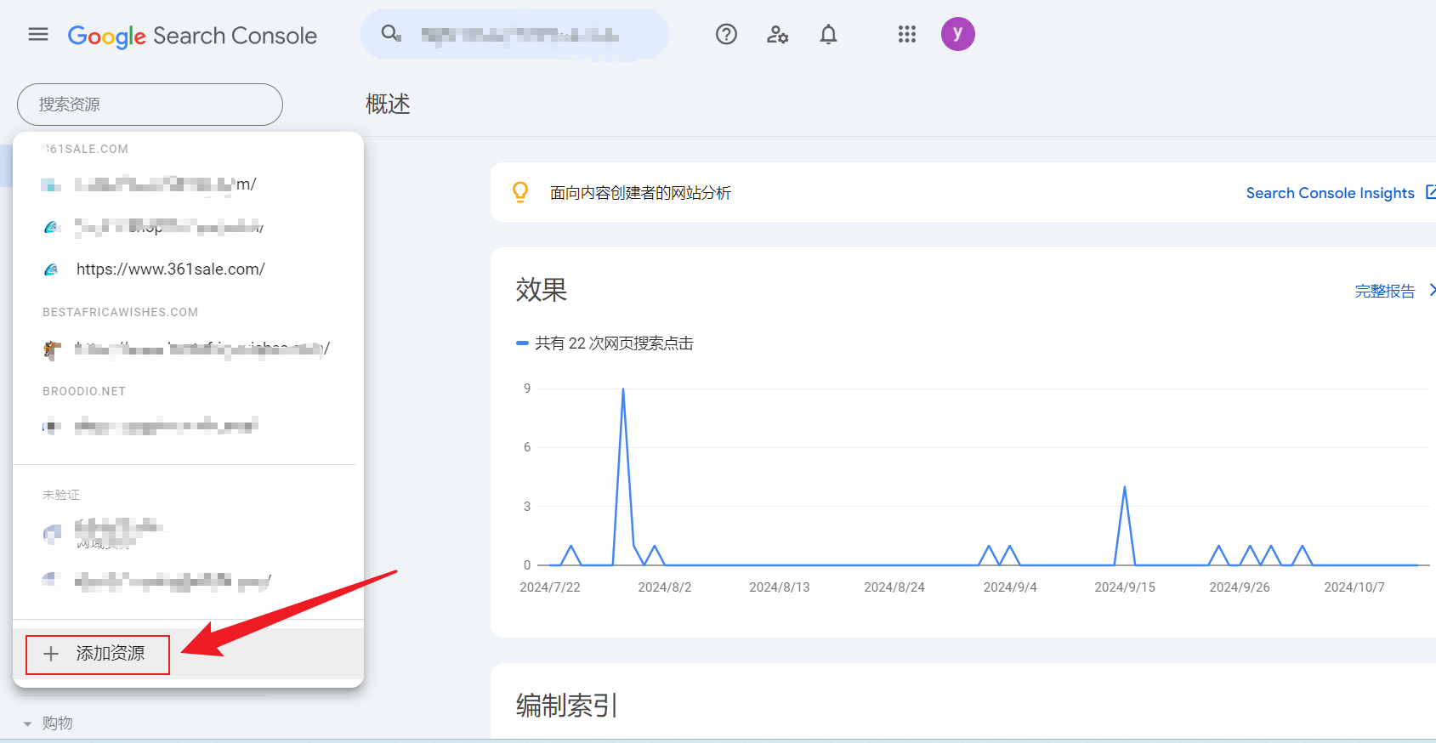Open the Search Console Insights link
The height and width of the screenshot is (743, 1436).
(x=1330, y=193)
